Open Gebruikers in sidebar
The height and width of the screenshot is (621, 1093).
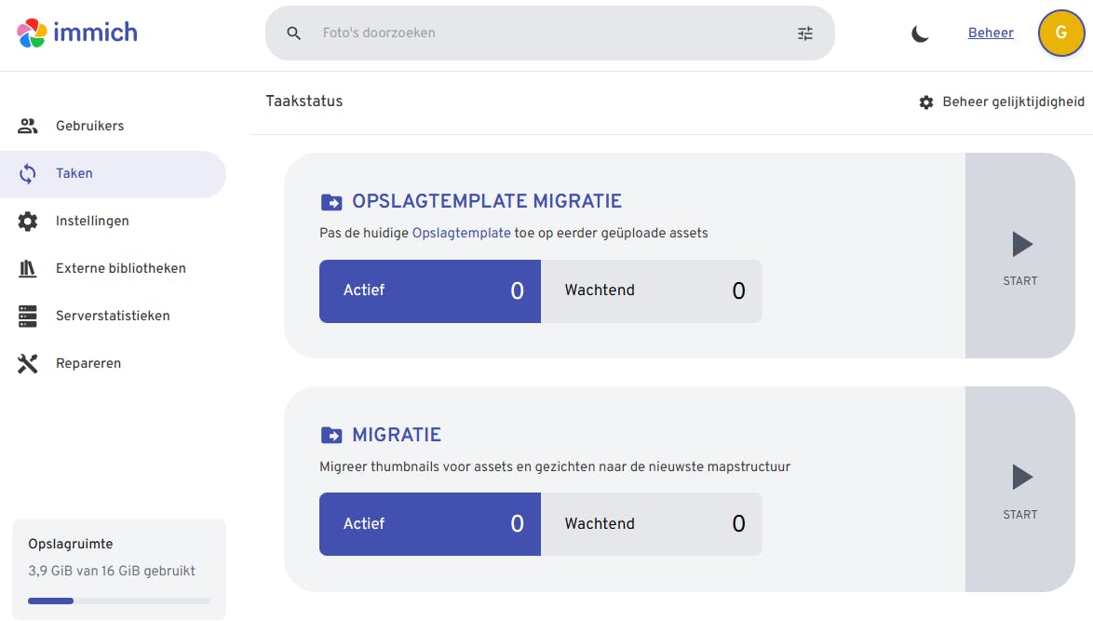(x=89, y=126)
